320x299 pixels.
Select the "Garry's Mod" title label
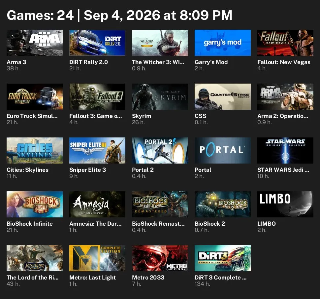click(x=211, y=62)
